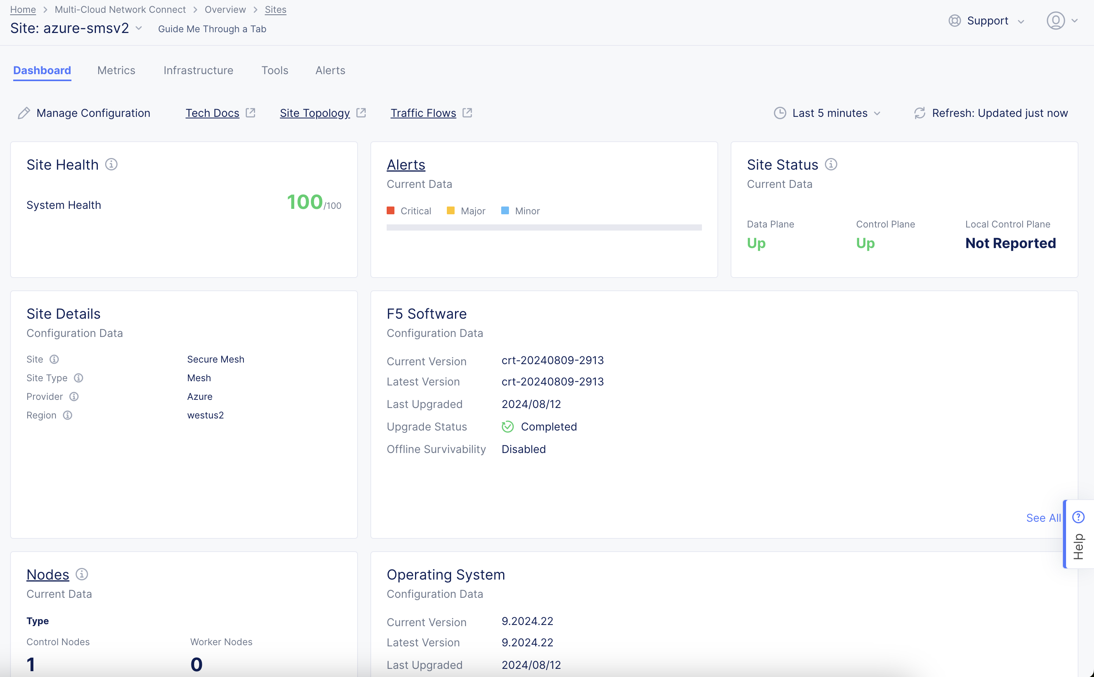The height and width of the screenshot is (677, 1094).
Task: Open the azure-smsv2 site switcher chevron
Action: pyautogui.click(x=139, y=28)
